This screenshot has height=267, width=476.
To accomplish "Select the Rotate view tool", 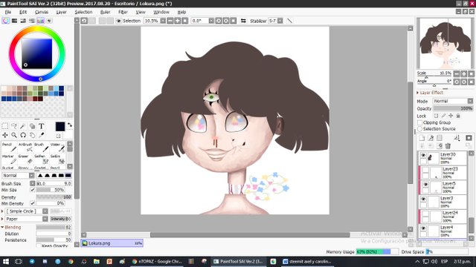I will click(23, 135).
